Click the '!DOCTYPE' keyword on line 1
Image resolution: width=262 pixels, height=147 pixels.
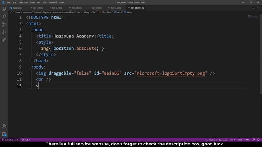tap(38, 17)
